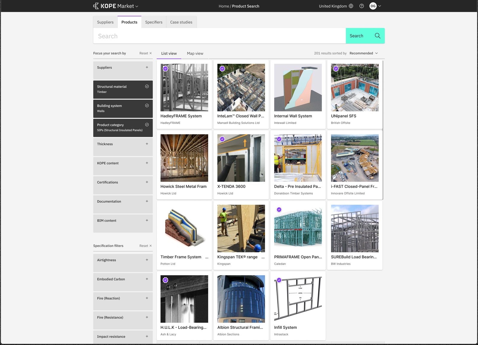Image resolution: width=478 pixels, height=345 pixels.
Task: Open Albion Structural Framing product image
Action: click(241, 299)
